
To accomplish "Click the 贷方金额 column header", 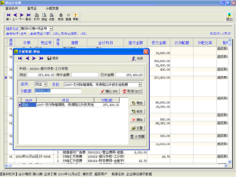I will (159, 43).
